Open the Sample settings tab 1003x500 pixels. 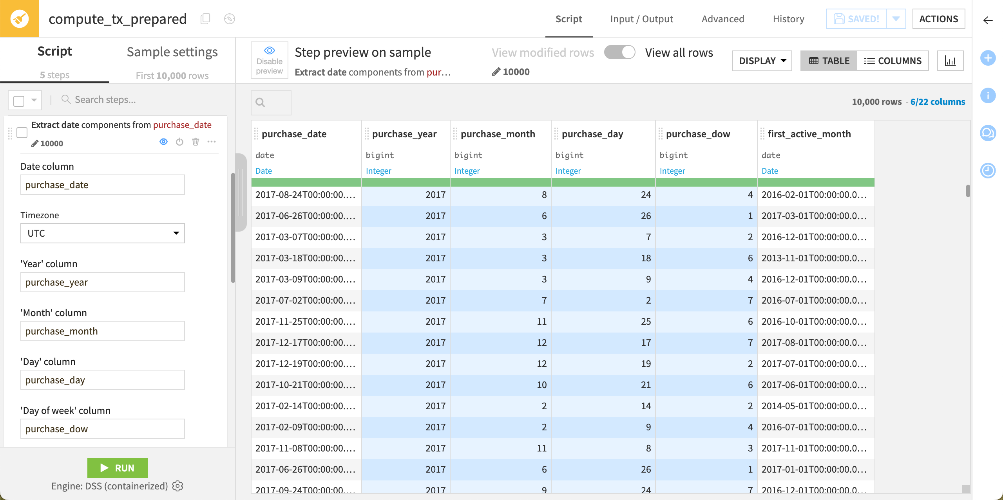[172, 51]
